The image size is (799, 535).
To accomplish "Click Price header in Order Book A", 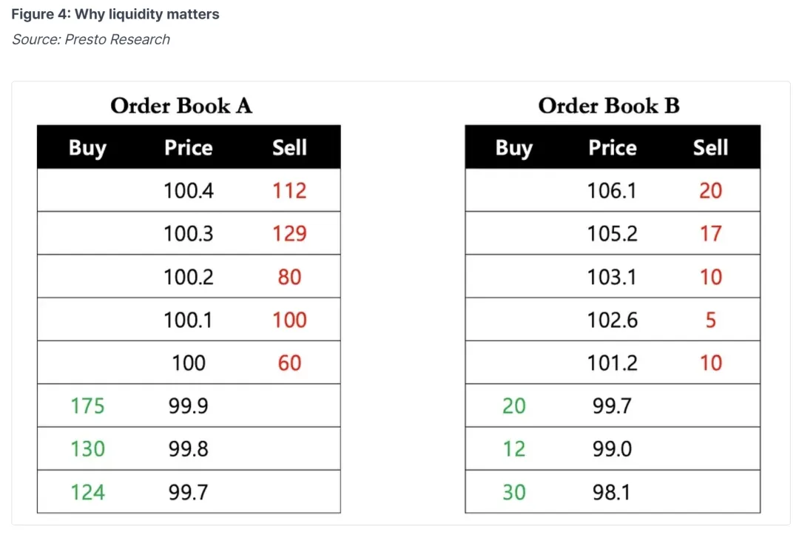I will click(189, 148).
